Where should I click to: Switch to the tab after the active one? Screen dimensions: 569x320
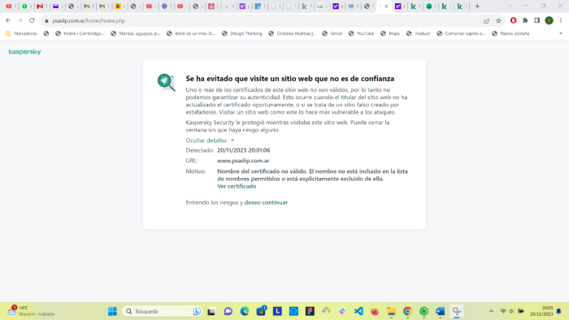point(398,6)
